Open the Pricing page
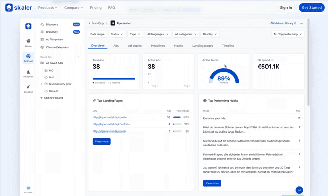 click(x=96, y=8)
